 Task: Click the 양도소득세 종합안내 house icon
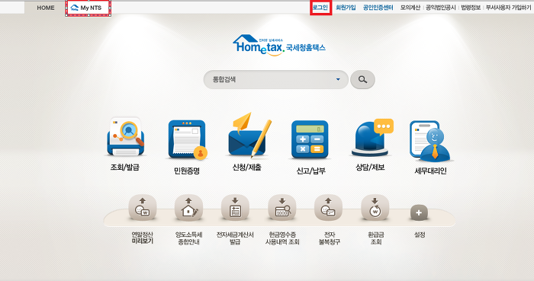[x=188, y=207]
